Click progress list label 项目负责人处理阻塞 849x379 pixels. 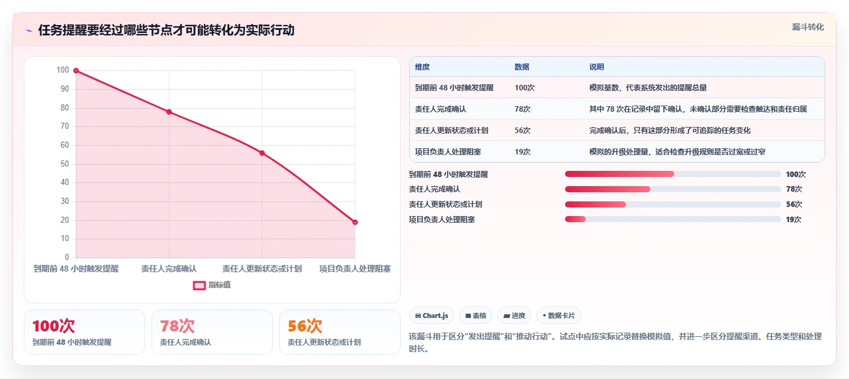coord(442,219)
